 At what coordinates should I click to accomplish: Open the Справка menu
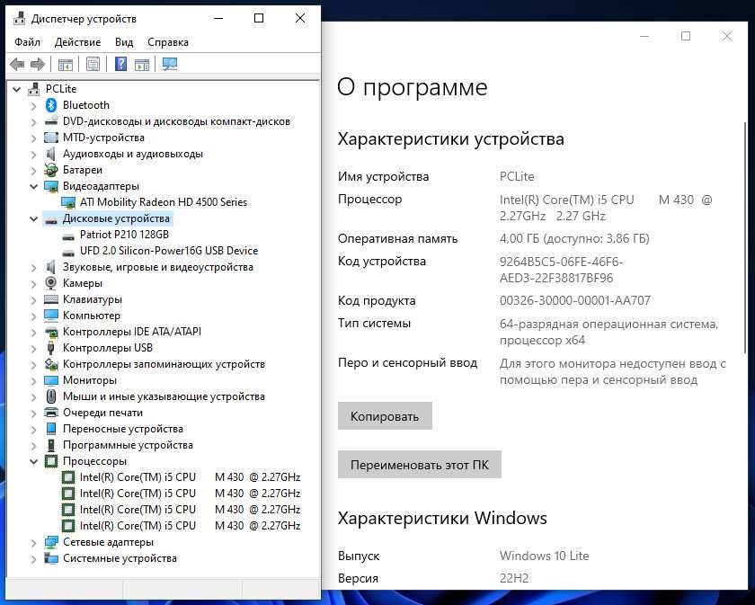coord(167,42)
